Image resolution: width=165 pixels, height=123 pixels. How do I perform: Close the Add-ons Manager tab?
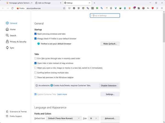[x=61, y=3]
